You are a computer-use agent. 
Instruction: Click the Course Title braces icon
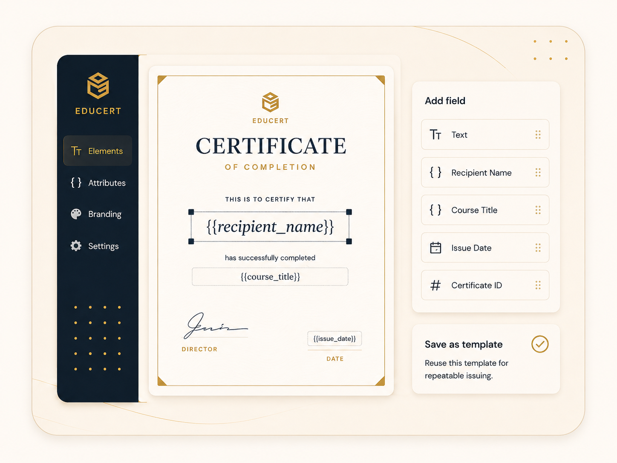point(435,210)
